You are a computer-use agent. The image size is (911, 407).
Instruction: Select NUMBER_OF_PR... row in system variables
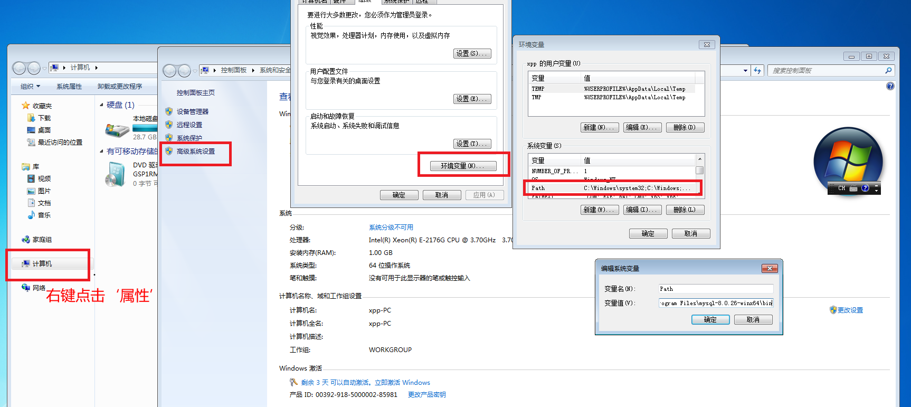coord(612,171)
